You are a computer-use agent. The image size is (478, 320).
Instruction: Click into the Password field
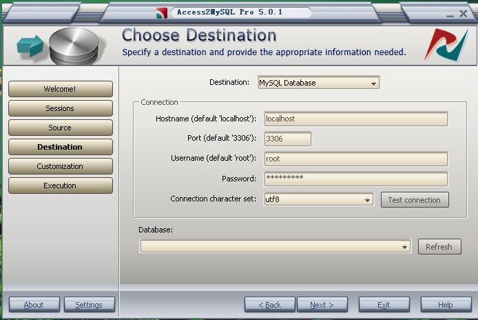pyautogui.click(x=356, y=179)
